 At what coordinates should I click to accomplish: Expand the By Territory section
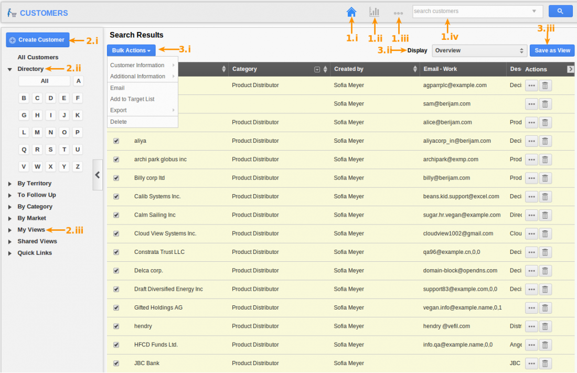[x=10, y=184]
